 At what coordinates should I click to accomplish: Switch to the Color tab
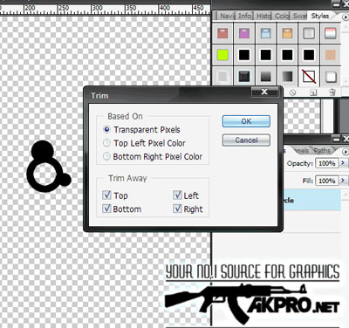282,16
